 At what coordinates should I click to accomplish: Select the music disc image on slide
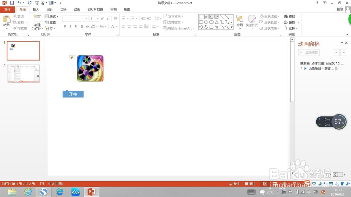[90, 68]
